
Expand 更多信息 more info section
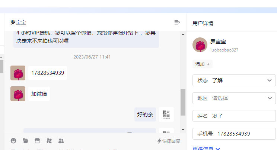pyautogui.click(x=206, y=149)
